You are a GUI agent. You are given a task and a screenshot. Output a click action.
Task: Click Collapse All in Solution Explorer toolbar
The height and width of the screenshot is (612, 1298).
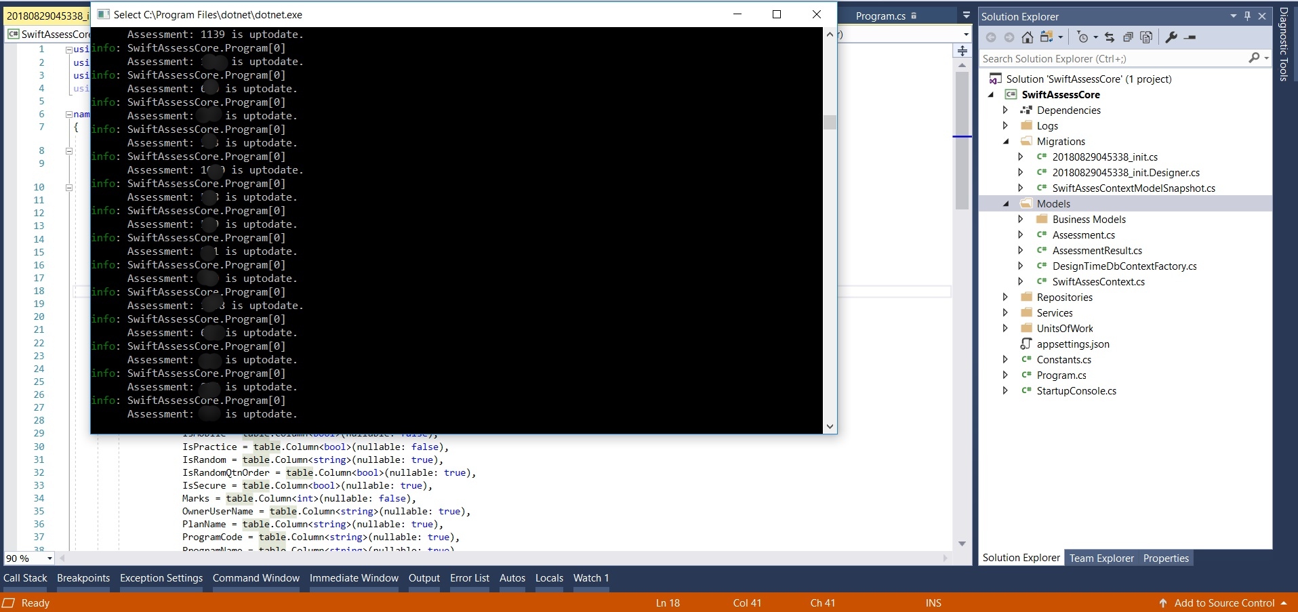coord(1128,37)
